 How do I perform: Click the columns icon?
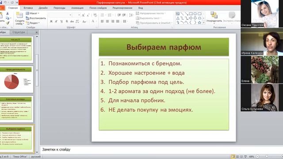pos(125,22)
